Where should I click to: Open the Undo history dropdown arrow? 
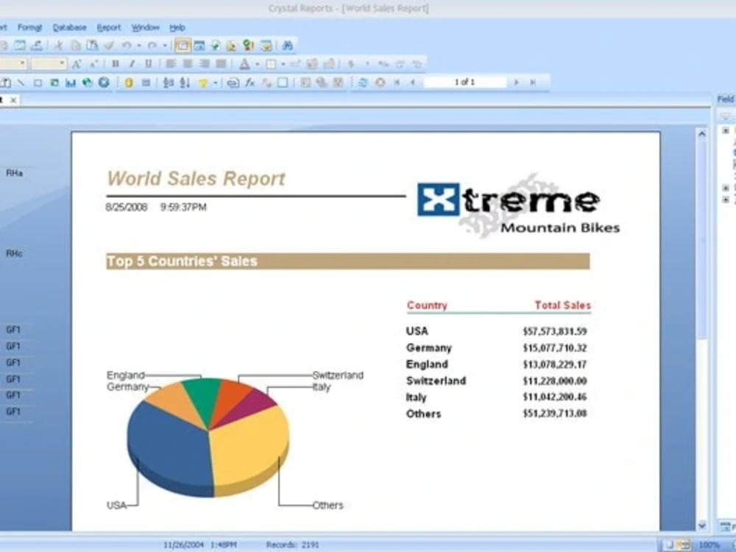coord(139,46)
